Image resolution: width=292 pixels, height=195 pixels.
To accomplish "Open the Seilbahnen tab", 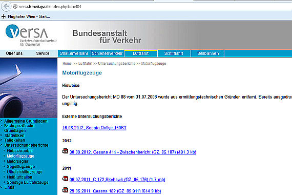I will tap(208, 53).
